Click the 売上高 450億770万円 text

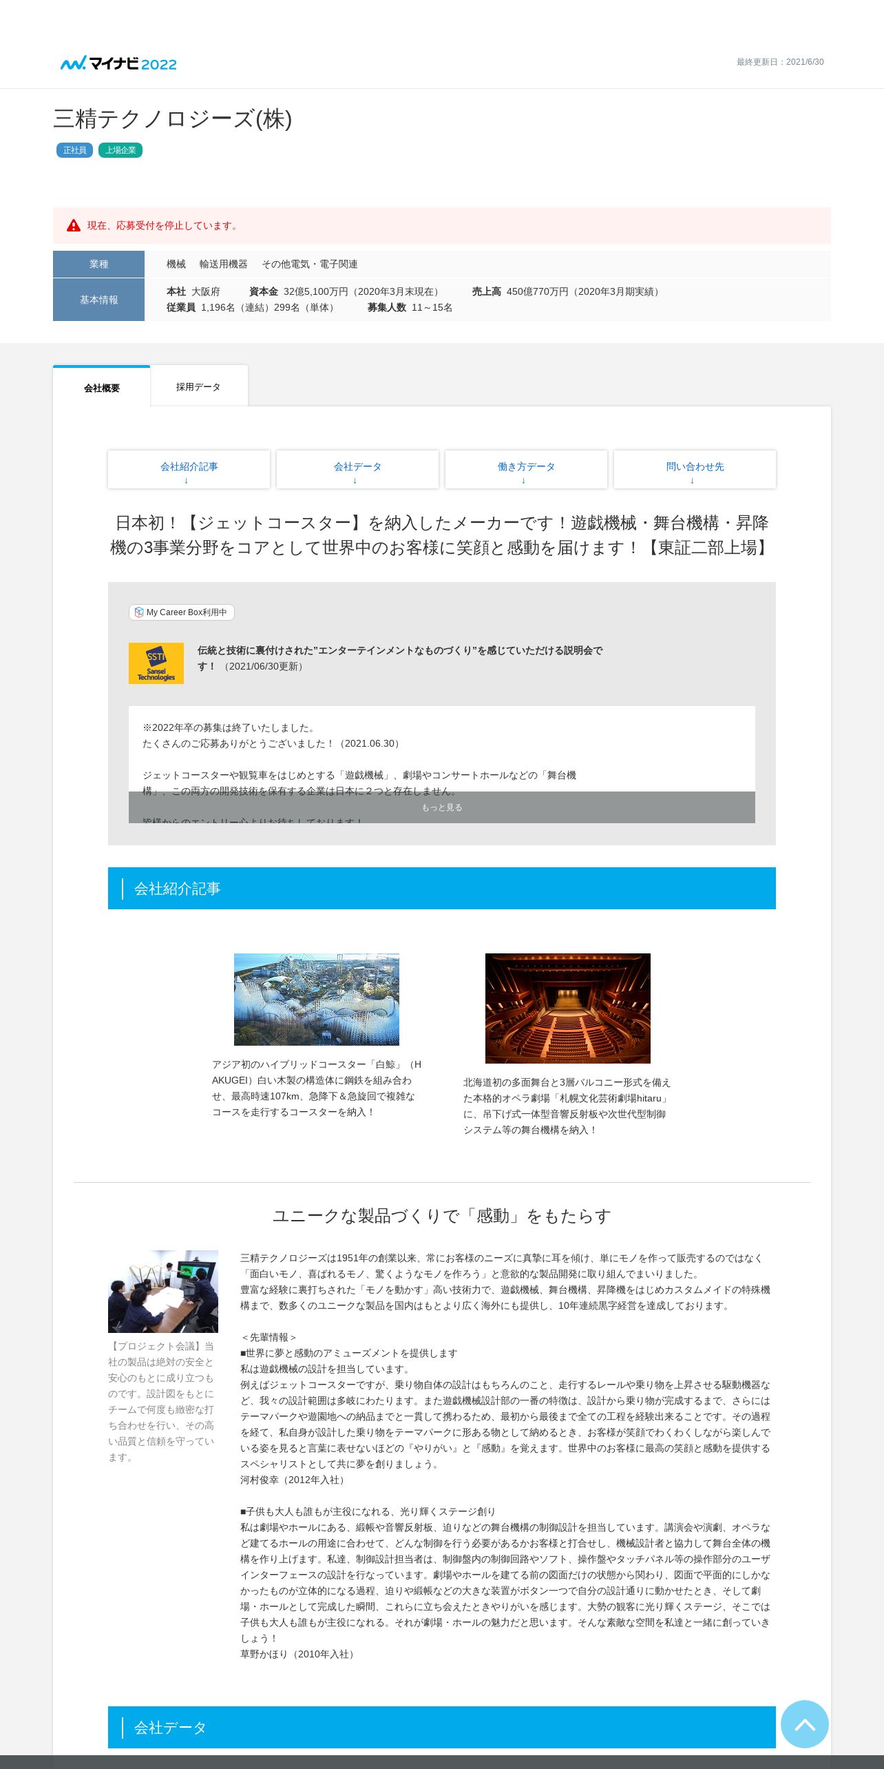(568, 291)
